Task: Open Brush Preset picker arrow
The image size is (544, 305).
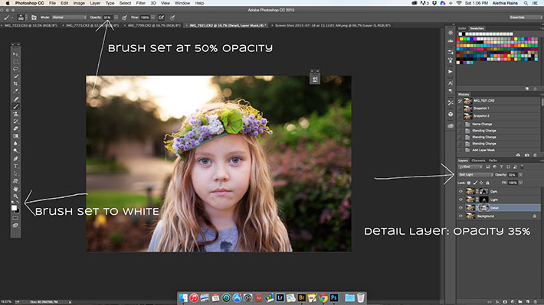Action: tap(26, 18)
